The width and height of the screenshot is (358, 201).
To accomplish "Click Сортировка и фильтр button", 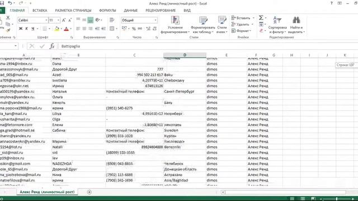I will (277, 25).
